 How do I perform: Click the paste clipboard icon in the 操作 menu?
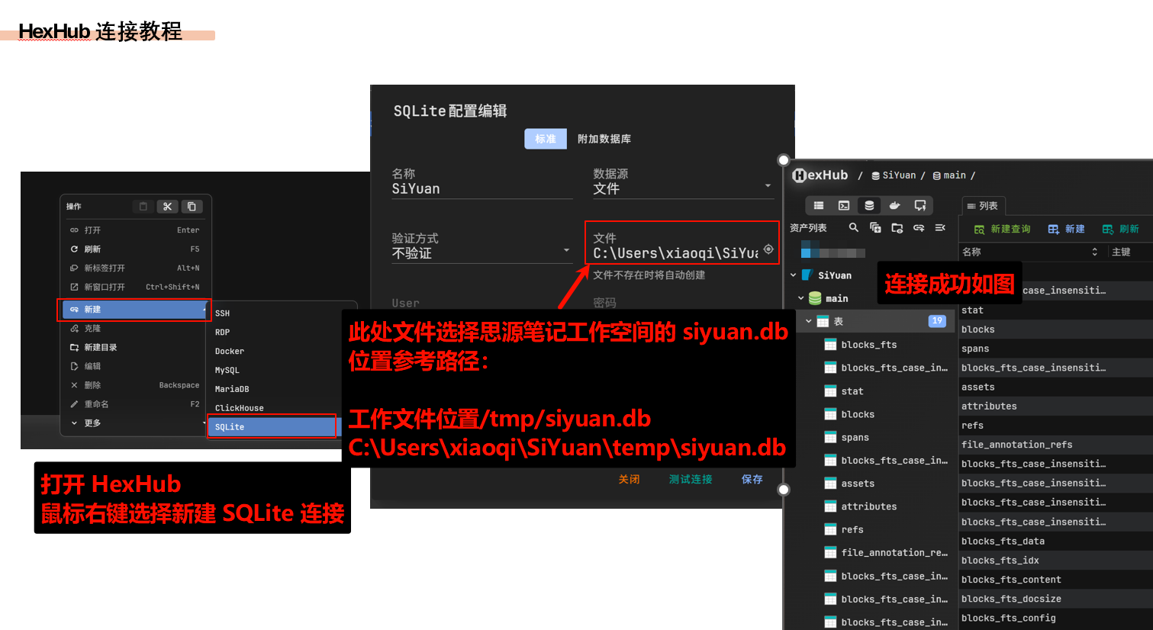pos(143,206)
